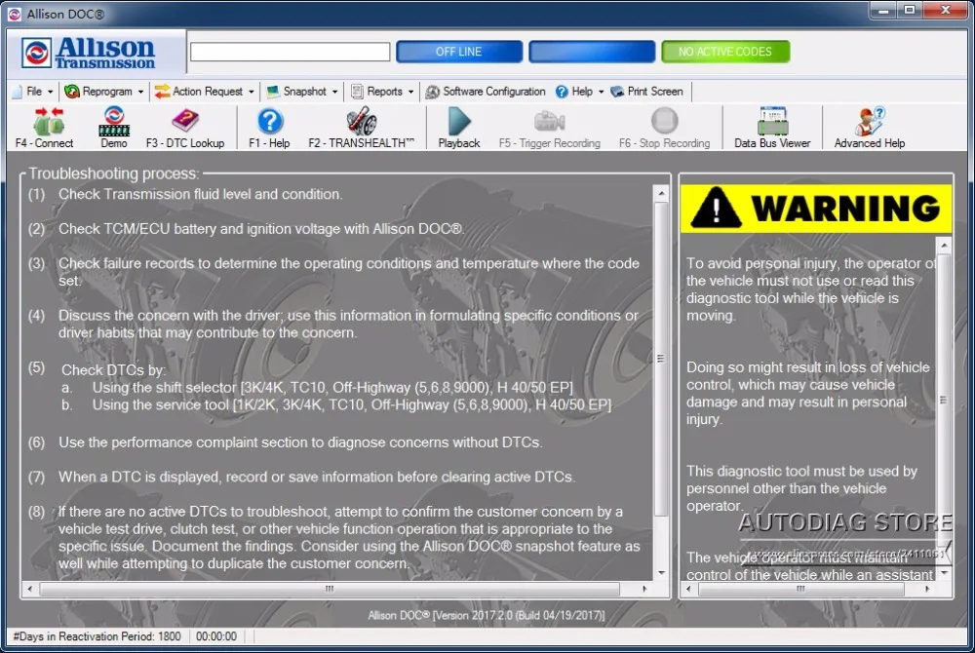
Task: Click the troubleshooting horizontal scroll-left arrow
Action: pyautogui.click(x=30, y=589)
